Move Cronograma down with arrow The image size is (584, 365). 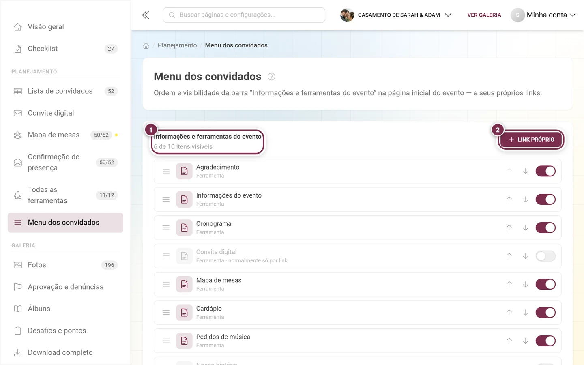526,228
